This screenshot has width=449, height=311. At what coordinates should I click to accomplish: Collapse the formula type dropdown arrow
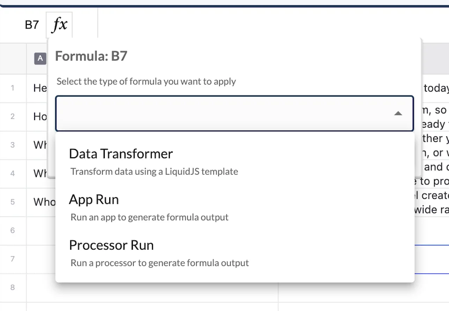pos(398,113)
